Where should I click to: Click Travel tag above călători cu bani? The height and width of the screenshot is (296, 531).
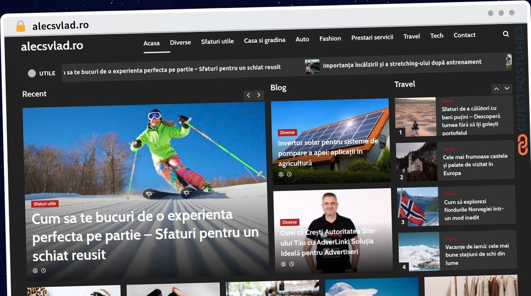447,101
